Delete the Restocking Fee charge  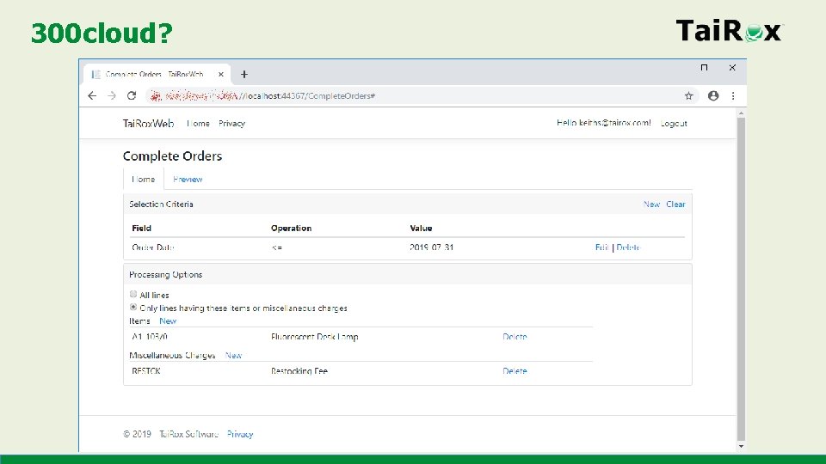515,371
